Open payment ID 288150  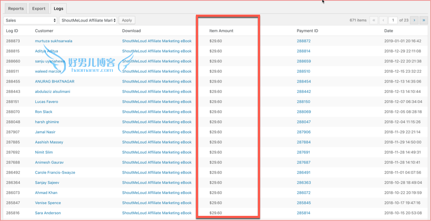click(304, 101)
